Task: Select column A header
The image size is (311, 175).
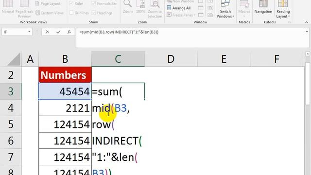Action: pyautogui.click(x=30, y=59)
